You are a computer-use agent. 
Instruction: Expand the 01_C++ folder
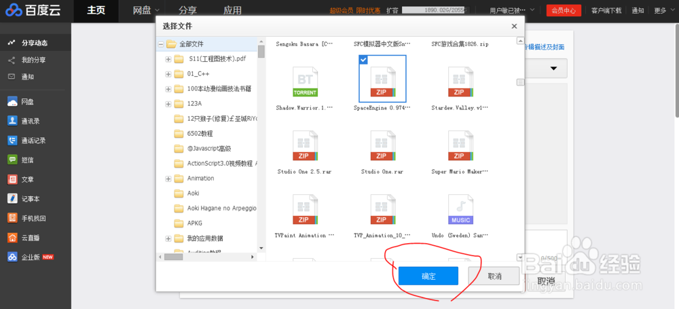(x=168, y=75)
